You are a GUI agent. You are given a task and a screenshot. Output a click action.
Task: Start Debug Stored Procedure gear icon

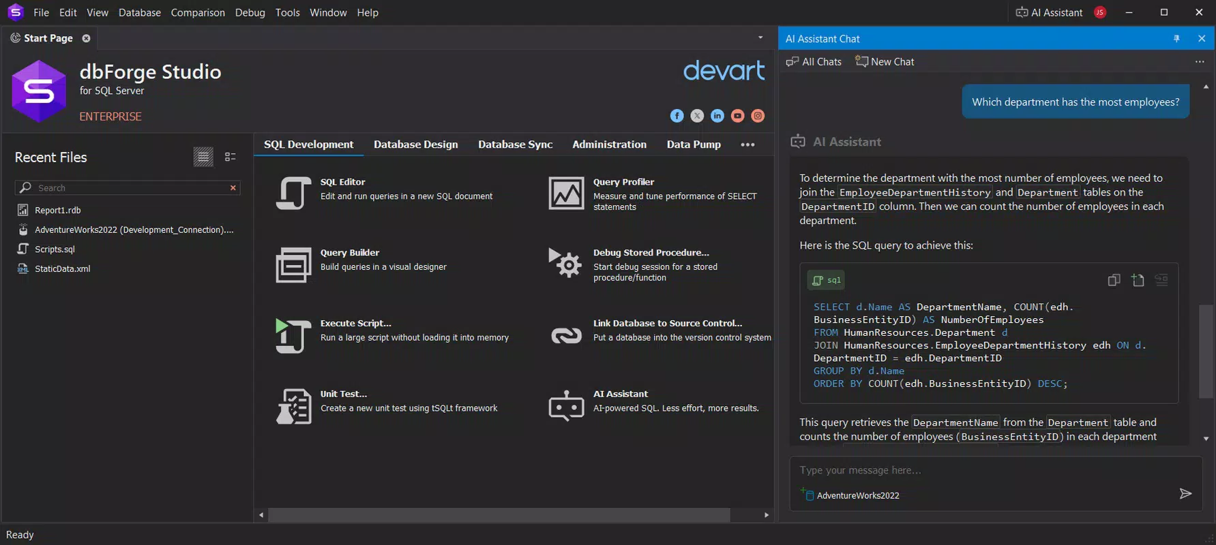click(x=565, y=263)
